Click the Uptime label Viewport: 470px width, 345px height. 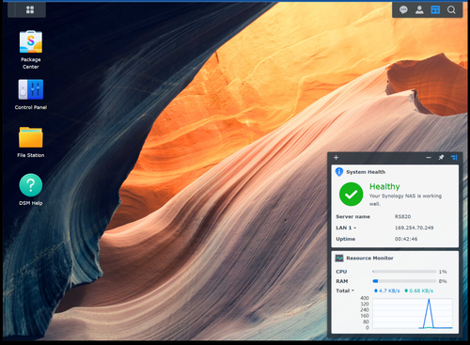[346, 239]
